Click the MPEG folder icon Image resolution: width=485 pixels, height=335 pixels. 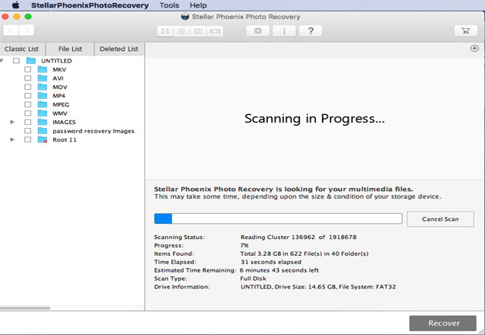43,104
